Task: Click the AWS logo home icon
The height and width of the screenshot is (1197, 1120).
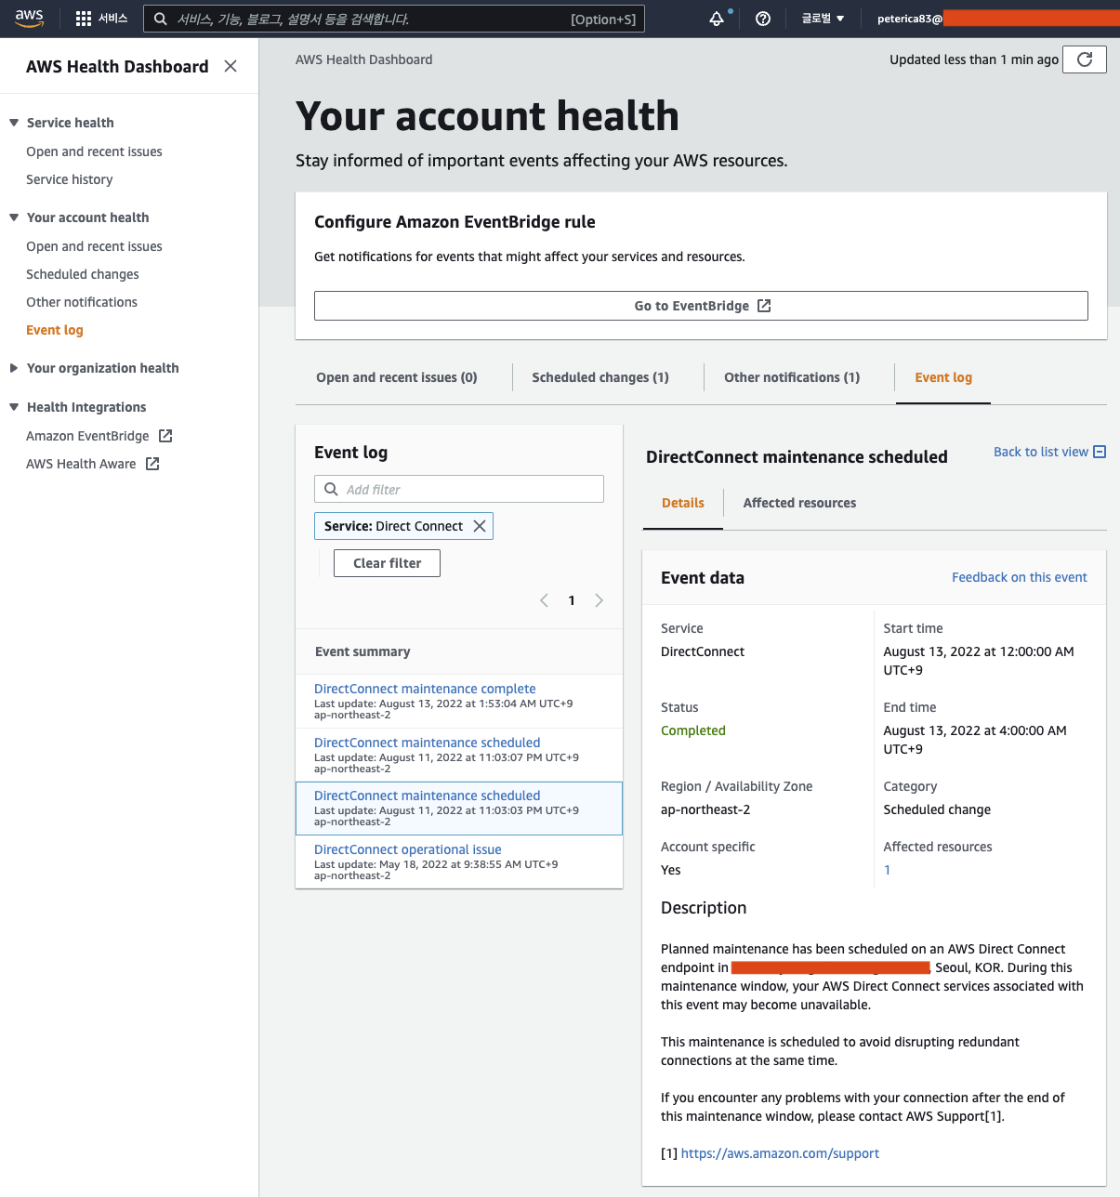Action: (30, 19)
